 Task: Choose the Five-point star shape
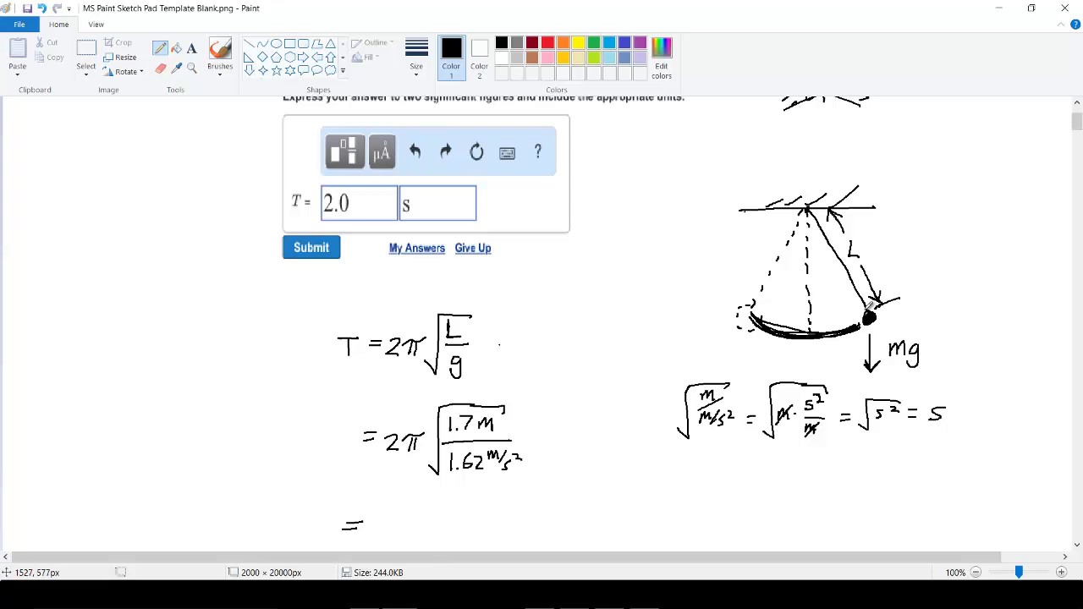[x=276, y=70]
